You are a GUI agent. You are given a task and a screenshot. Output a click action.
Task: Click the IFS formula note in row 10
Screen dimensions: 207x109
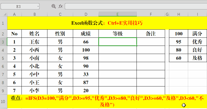pos(107,101)
